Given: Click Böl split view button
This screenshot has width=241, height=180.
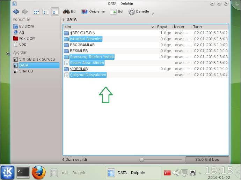Looking at the screenshot, I should click(x=117, y=11).
